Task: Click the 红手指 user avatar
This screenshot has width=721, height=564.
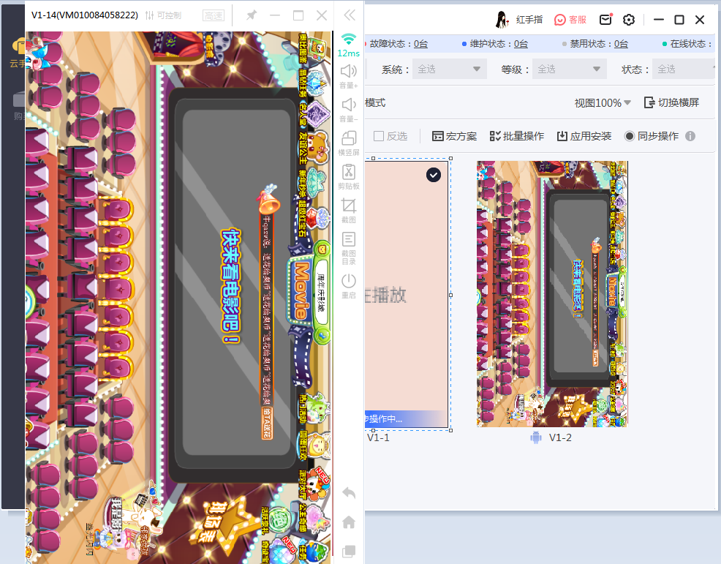Action: point(502,19)
